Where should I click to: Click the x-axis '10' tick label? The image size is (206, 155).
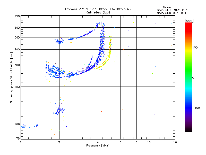click(x=149, y=142)
